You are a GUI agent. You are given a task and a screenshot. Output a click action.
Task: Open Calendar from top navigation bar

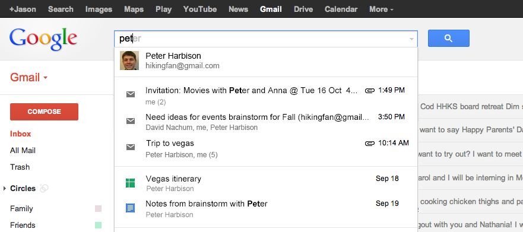tap(341, 9)
